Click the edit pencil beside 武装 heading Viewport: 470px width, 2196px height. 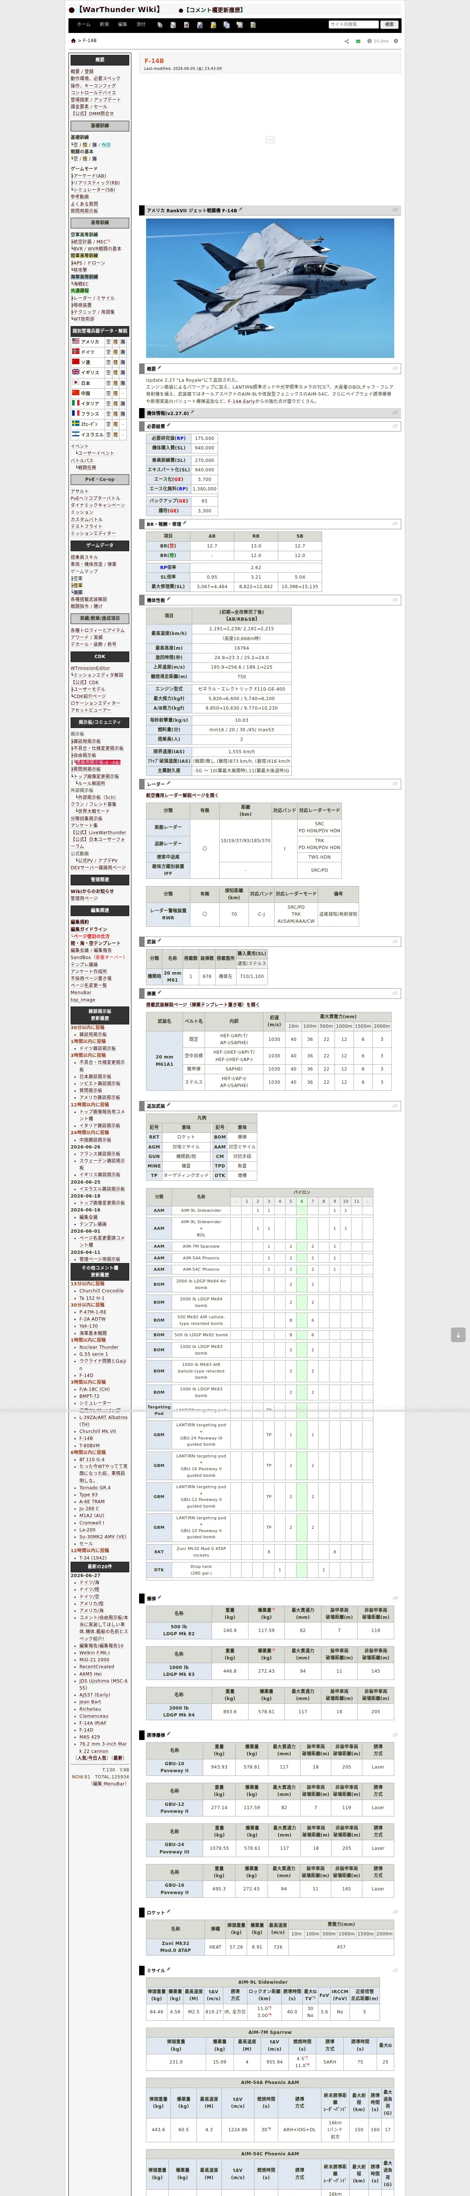(160, 941)
